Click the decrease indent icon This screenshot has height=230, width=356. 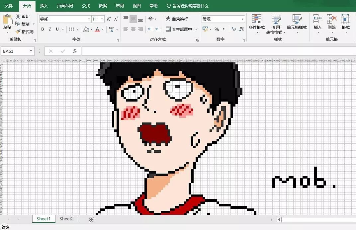151,29
